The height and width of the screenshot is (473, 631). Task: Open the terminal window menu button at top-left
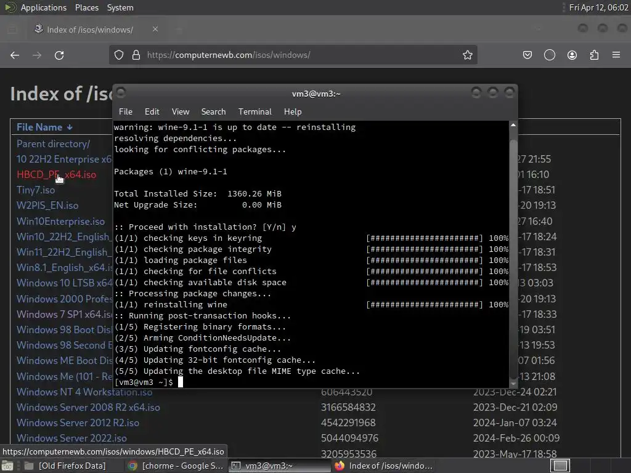pos(121,93)
